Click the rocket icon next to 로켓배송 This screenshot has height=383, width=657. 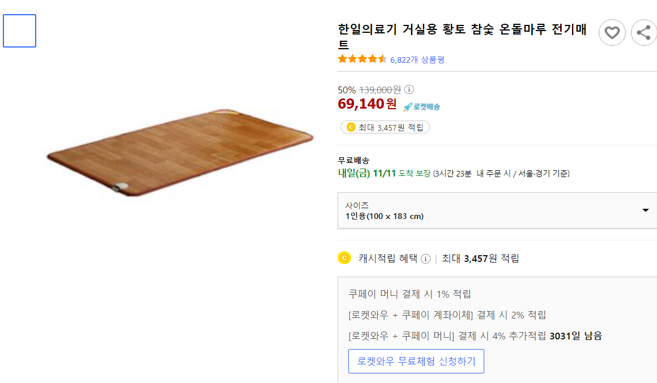pyautogui.click(x=406, y=105)
